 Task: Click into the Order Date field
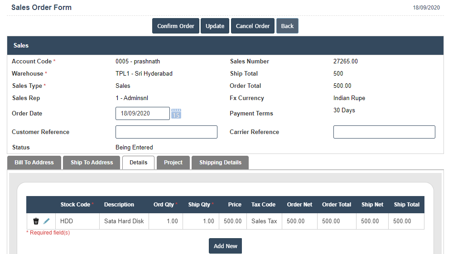tap(142, 114)
